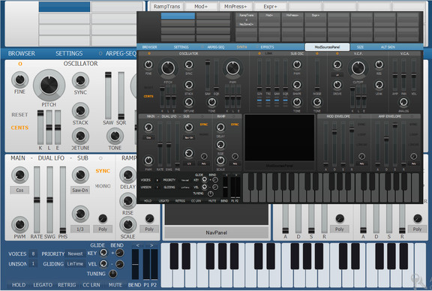Click the ANALOG knob in dark skin
This screenshot has height=291, width=432.
click(403, 102)
